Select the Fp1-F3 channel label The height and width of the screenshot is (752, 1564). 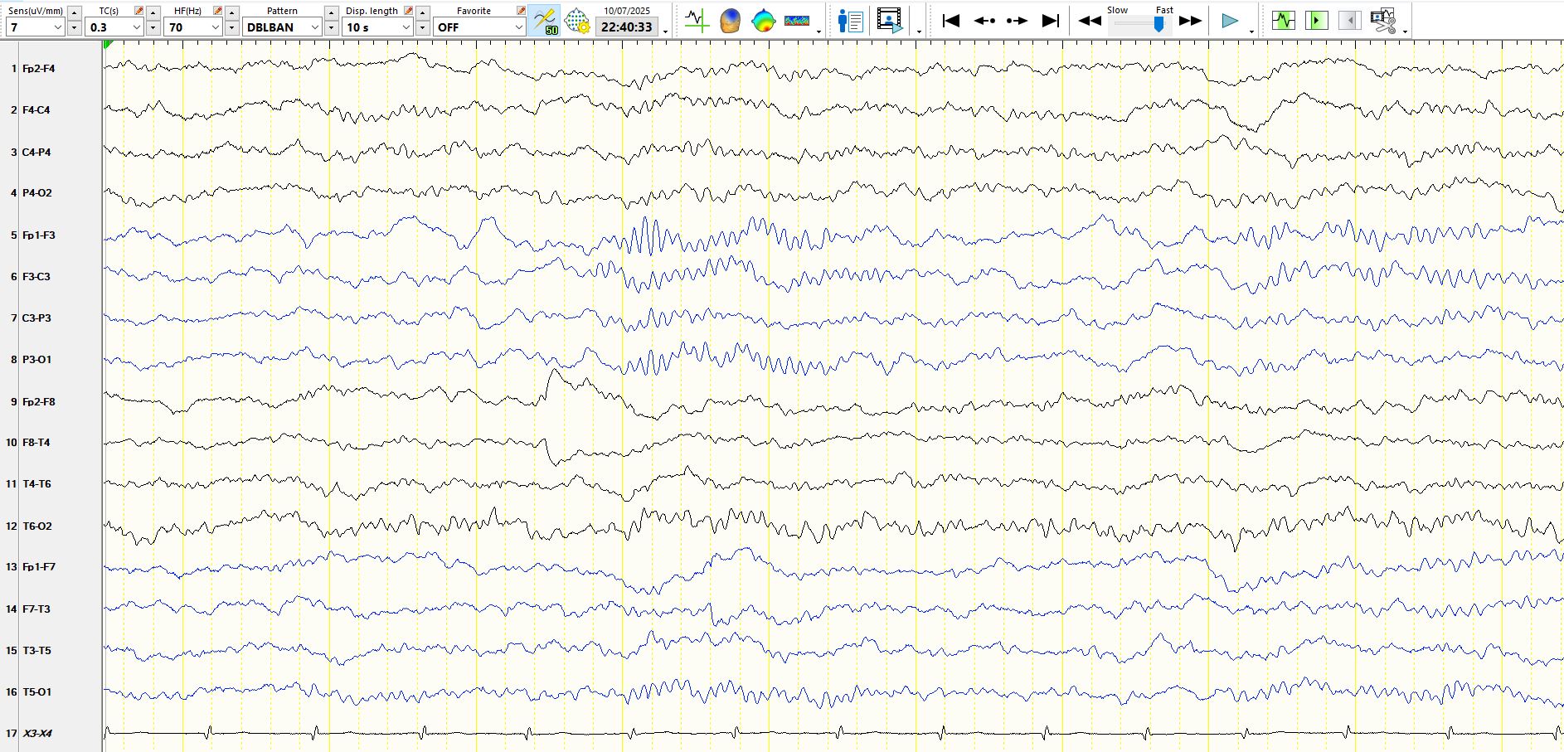coord(38,235)
